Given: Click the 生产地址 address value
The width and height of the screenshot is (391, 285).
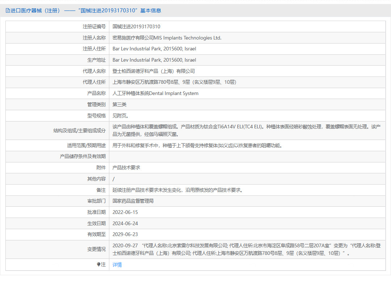Looking at the screenshot, I should [x=154, y=60].
